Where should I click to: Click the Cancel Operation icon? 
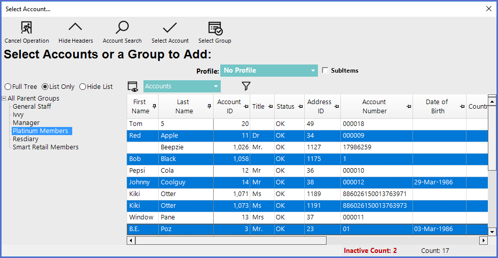(26, 28)
